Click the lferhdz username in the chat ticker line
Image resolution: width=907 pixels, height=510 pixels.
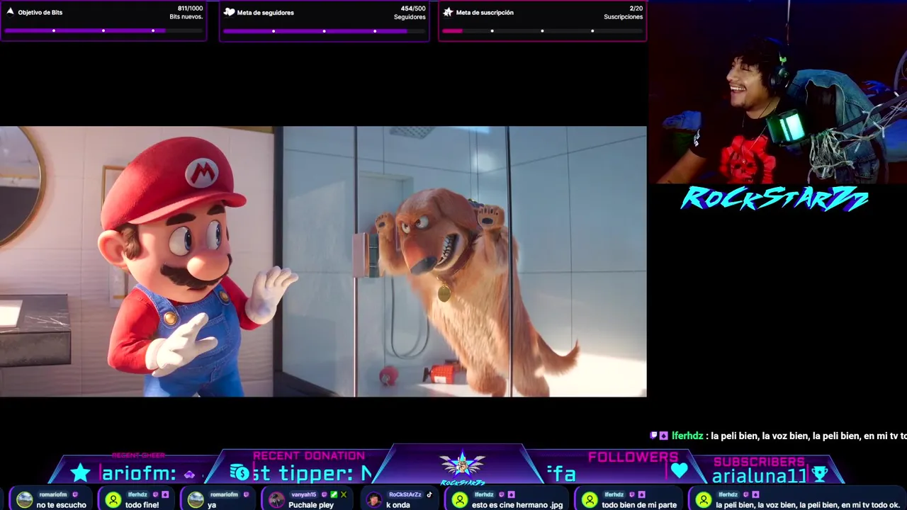pos(687,436)
